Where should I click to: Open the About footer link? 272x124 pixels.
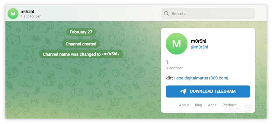pos(184,105)
